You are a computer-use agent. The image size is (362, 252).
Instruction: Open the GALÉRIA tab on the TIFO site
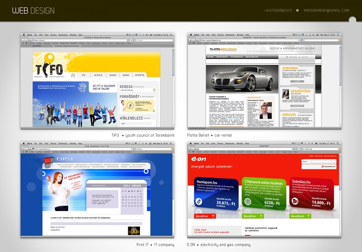pos(113,75)
